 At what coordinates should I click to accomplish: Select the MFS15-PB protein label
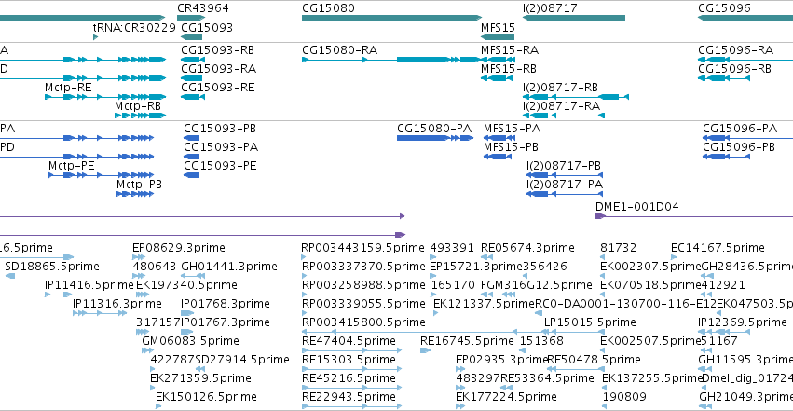(x=511, y=146)
